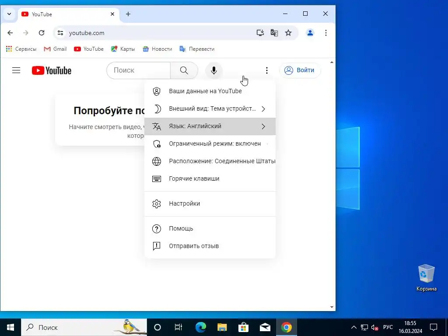This screenshot has width=448, height=336.
Task: Click the Войти sign-in button
Action: click(x=300, y=70)
